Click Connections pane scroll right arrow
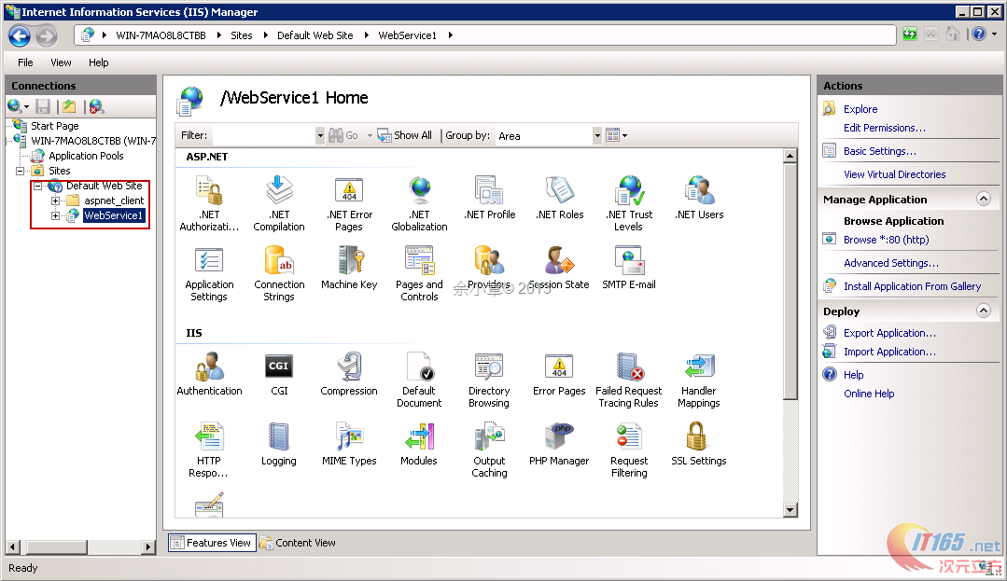 click(148, 547)
